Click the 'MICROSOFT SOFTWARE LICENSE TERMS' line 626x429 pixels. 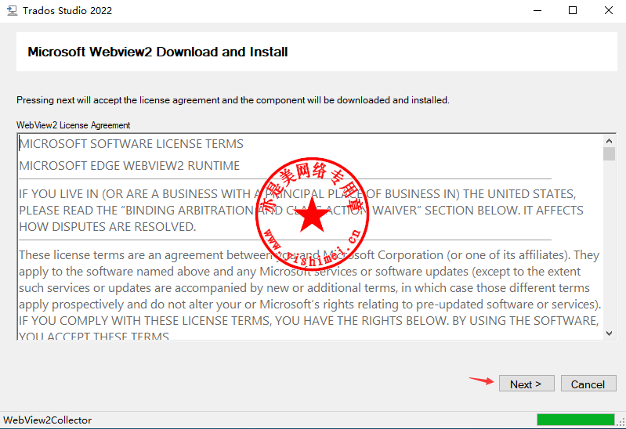tap(132, 144)
